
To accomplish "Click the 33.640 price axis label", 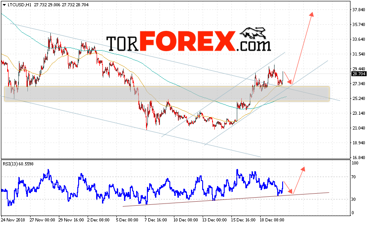I will coord(359,39).
